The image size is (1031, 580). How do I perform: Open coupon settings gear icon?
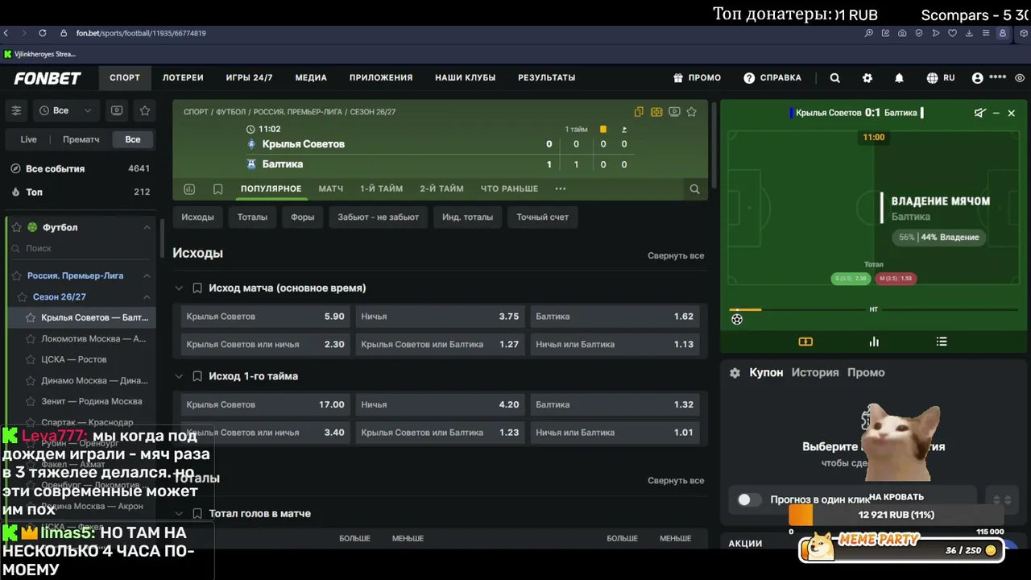[735, 373]
